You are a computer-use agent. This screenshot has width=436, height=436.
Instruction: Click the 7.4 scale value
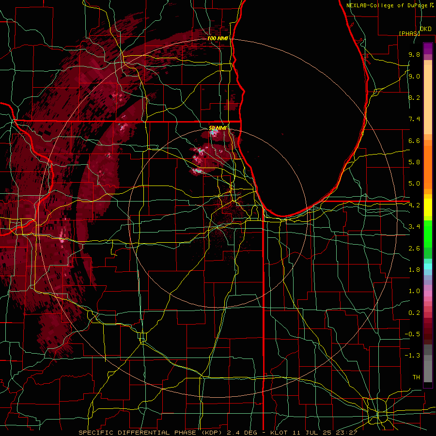pos(414,119)
